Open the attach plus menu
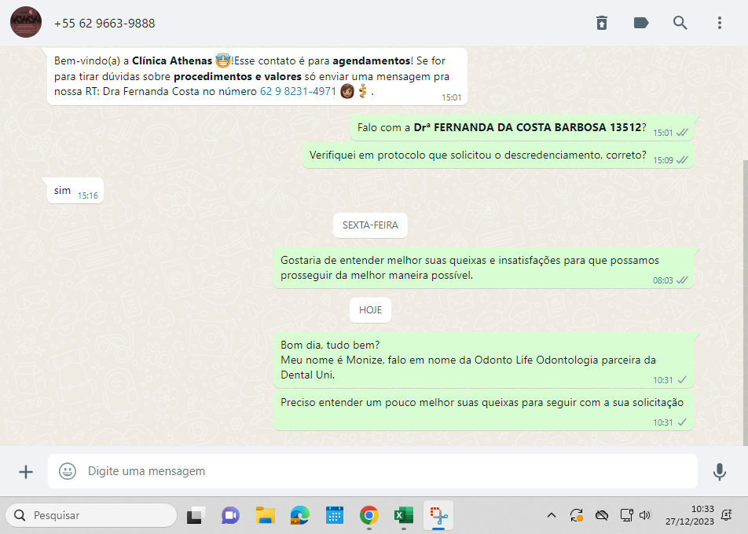Viewport: 748px width, 534px height. (x=26, y=471)
